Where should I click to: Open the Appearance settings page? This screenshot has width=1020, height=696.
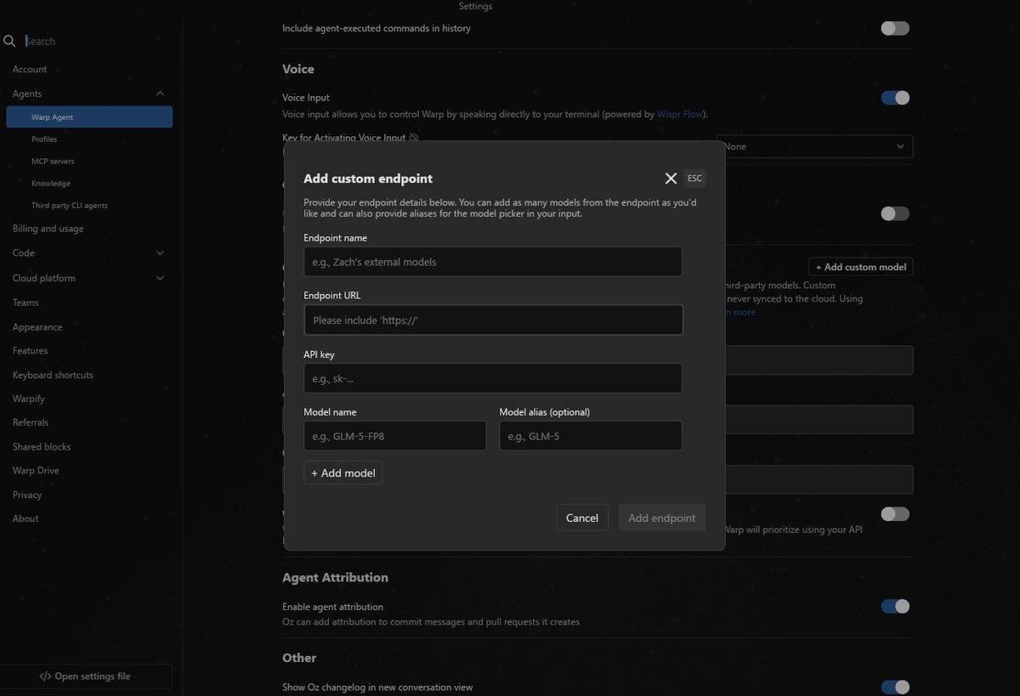[x=37, y=327]
